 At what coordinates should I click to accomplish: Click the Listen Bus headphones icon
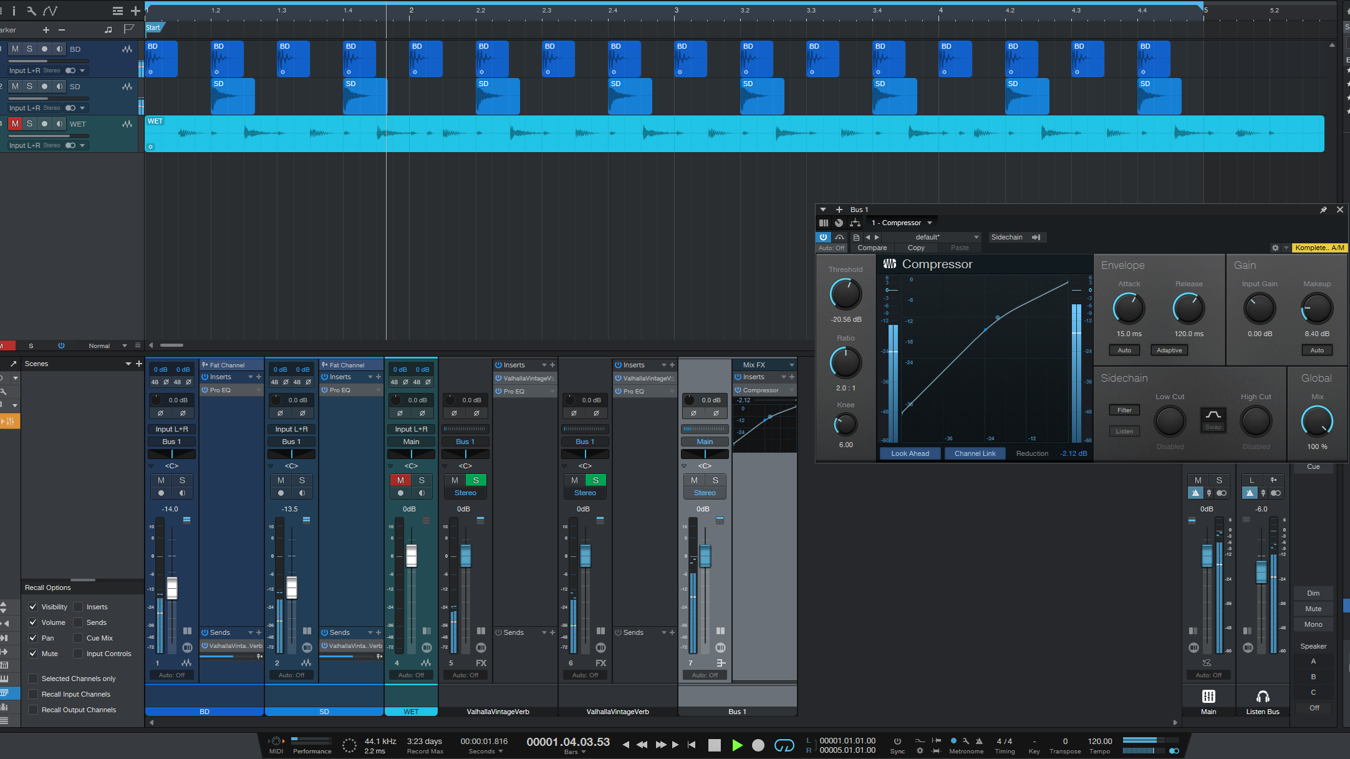1262,697
